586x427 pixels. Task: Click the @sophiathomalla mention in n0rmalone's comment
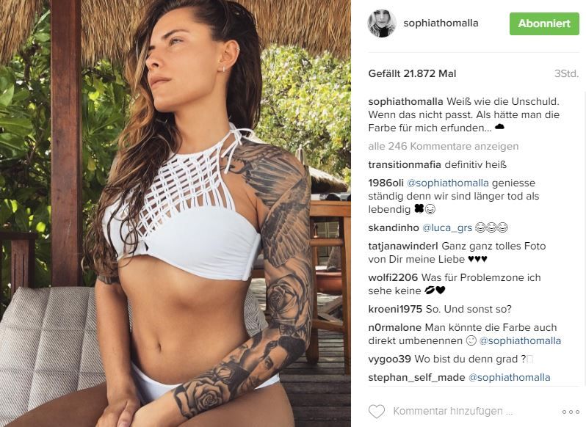coord(520,340)
